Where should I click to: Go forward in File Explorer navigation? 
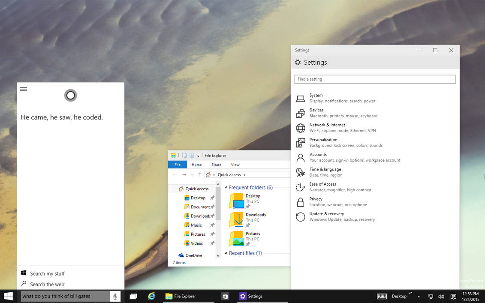click(184, 175)
